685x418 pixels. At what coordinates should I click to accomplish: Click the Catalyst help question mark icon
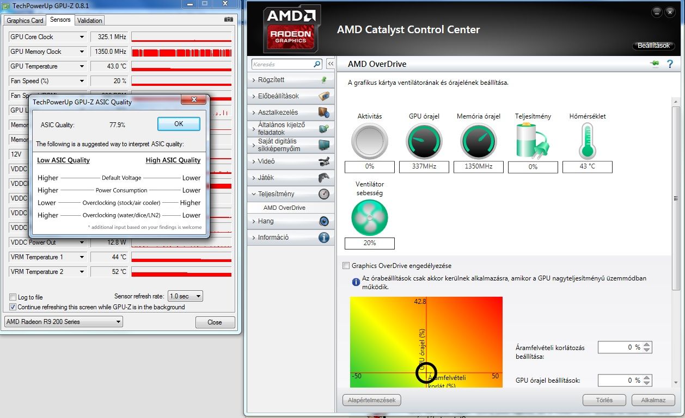pos(670,64)
